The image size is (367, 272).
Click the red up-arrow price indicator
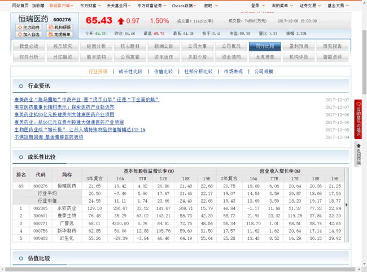pos(121,21)
